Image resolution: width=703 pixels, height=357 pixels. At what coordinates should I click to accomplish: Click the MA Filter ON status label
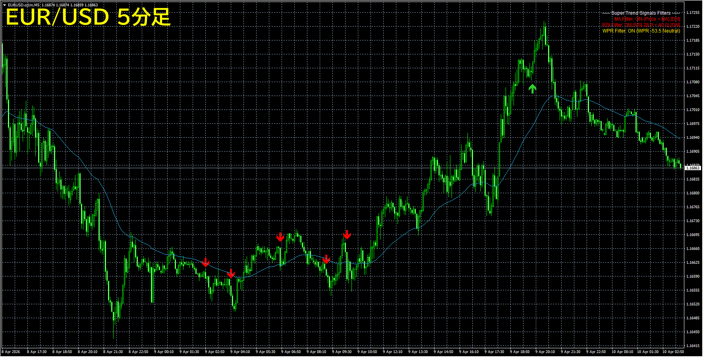[647, 19]
